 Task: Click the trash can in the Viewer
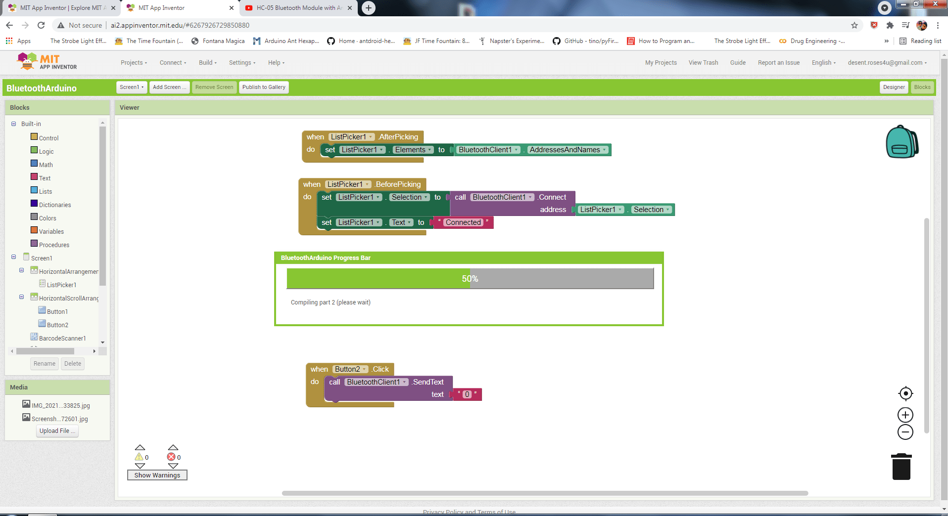901,467
